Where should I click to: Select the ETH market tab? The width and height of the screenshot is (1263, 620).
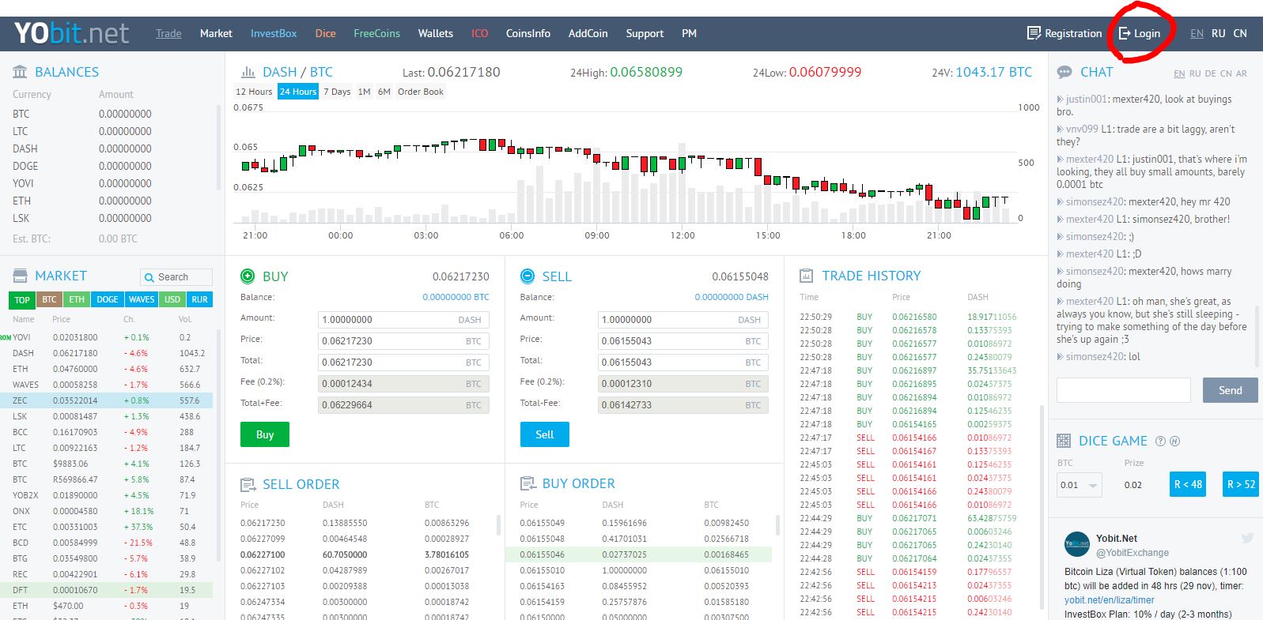77,300
